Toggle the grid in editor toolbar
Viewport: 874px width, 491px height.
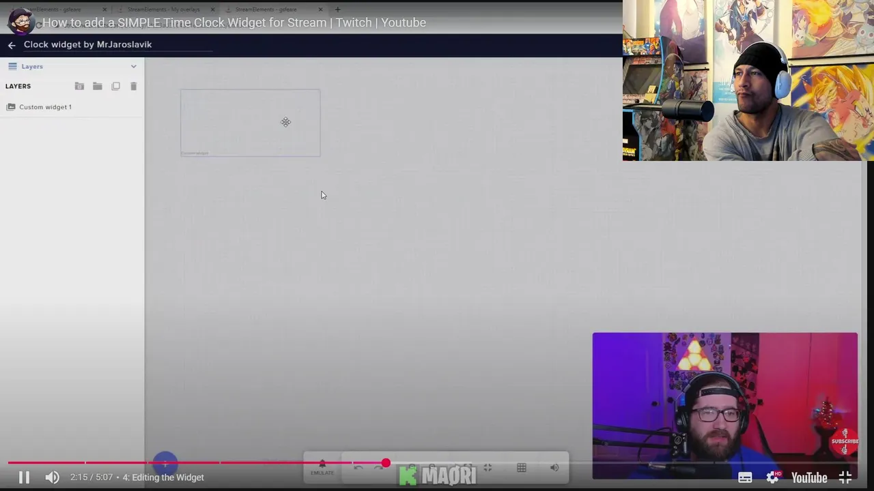tap(522, 467)
